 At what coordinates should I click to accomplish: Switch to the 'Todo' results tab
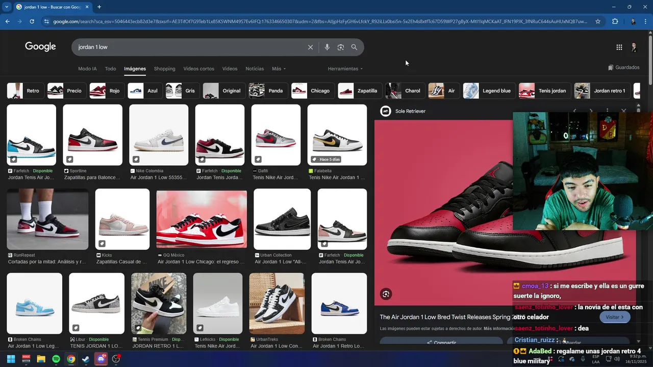pyautogui.click(x=110, y=69)
